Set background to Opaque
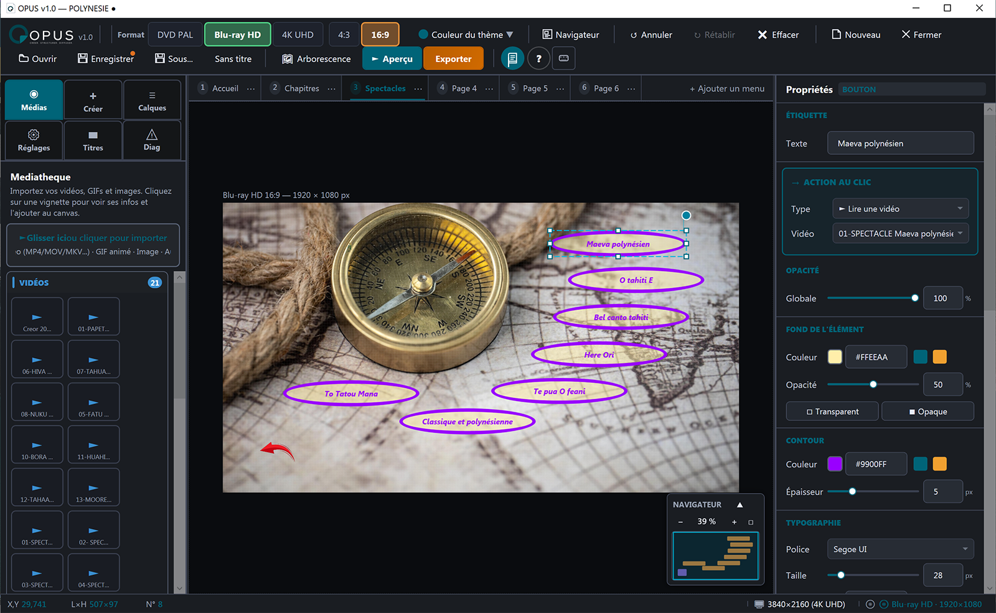Image resolution: width=996 pixels, height=613 pixels. point(928,412)
